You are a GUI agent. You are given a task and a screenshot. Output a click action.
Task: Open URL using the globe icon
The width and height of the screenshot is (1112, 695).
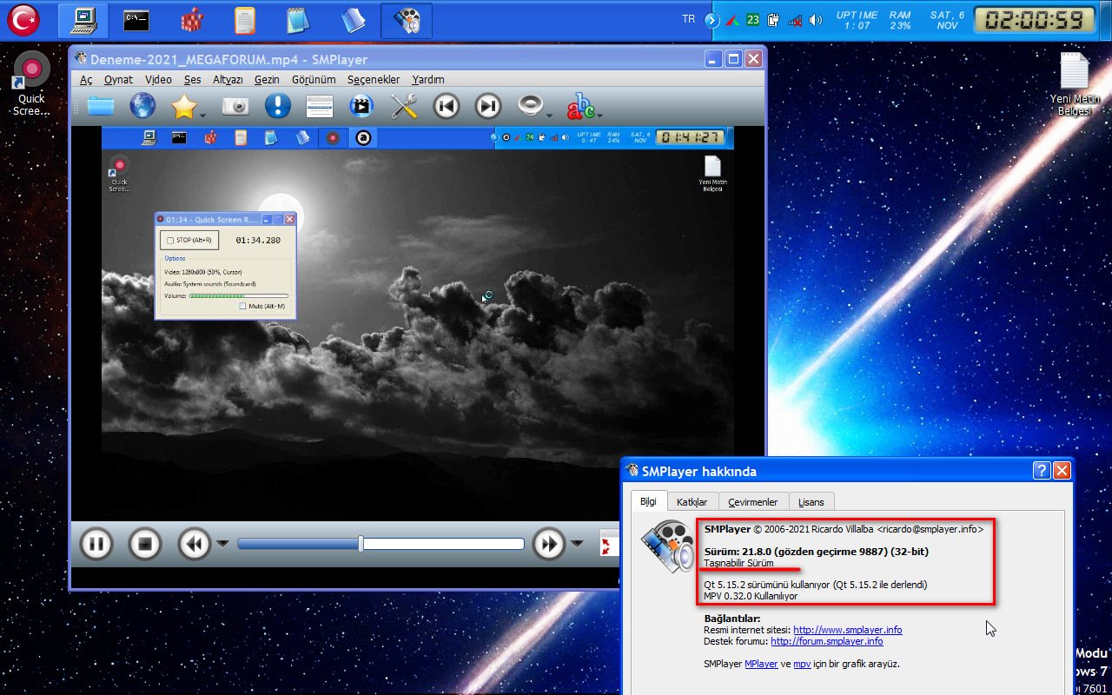click(142, 107)
